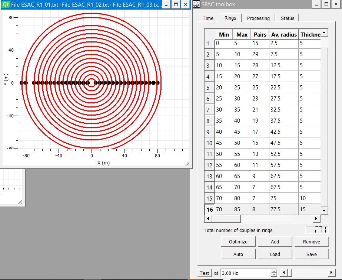
Task: Increase the test frequency with up arrow
Action: click(x=274, y=272)
